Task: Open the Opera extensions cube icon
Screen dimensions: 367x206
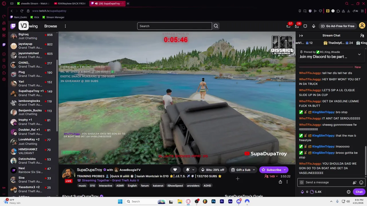Action: 338,11
